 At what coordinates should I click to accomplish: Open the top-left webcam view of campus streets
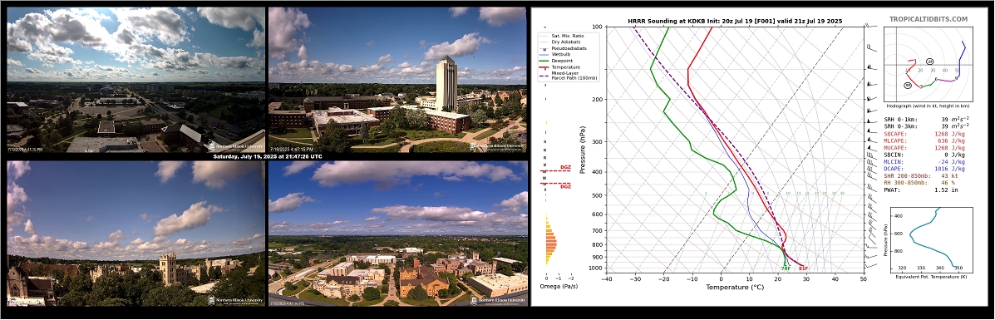click(135, 79)
